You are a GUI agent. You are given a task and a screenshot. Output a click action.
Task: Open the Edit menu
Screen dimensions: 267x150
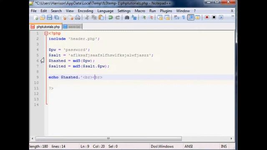tap(43, 11)
